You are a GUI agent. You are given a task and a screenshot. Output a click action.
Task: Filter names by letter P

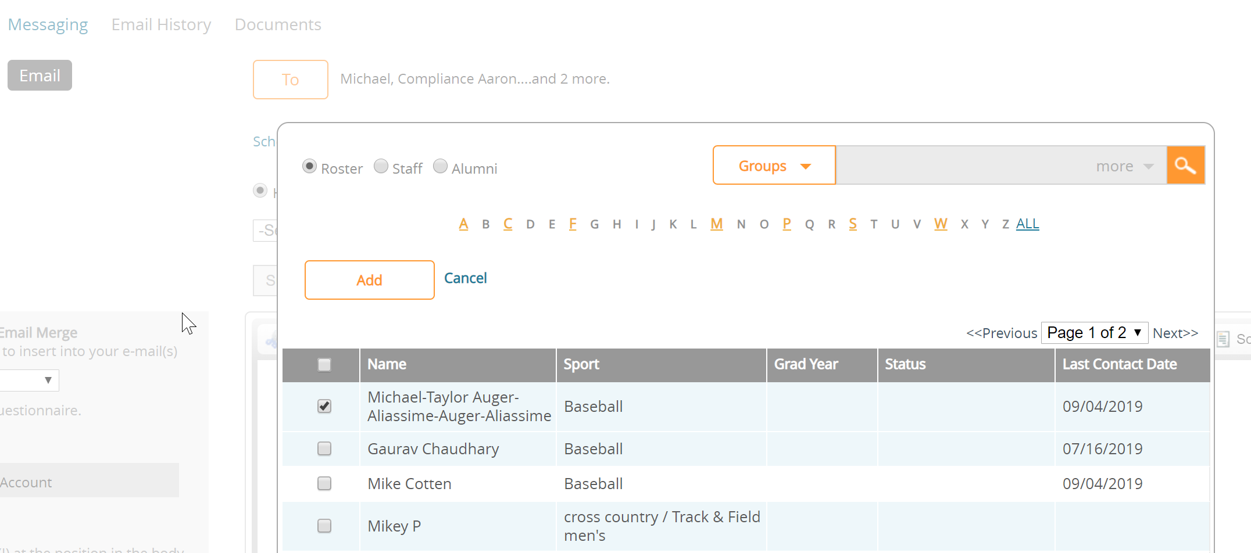pyautogui.click(x=787, y=224)
